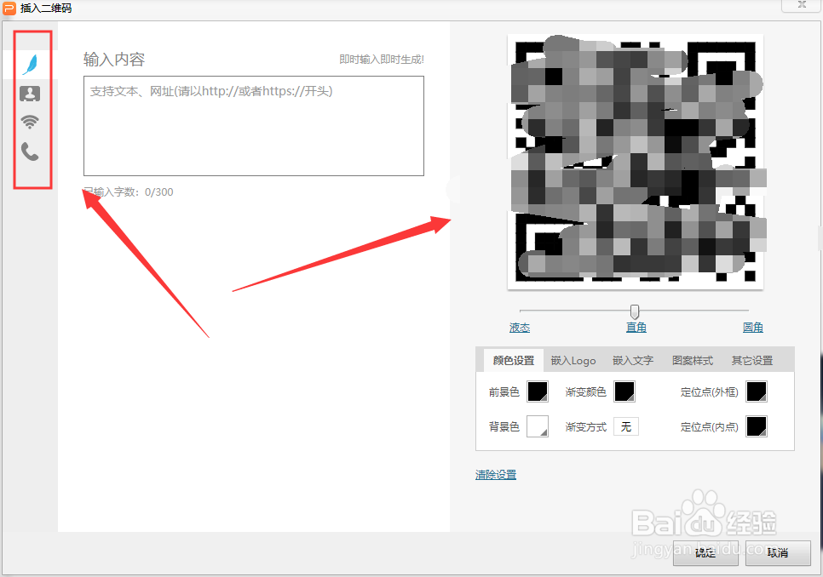
Task: Click the 0/300 character count text
Action: 159,191
